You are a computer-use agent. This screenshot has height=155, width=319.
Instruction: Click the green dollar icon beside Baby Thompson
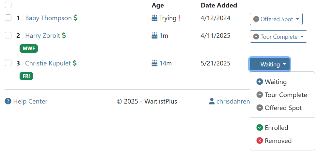click(x=75, y=18)
